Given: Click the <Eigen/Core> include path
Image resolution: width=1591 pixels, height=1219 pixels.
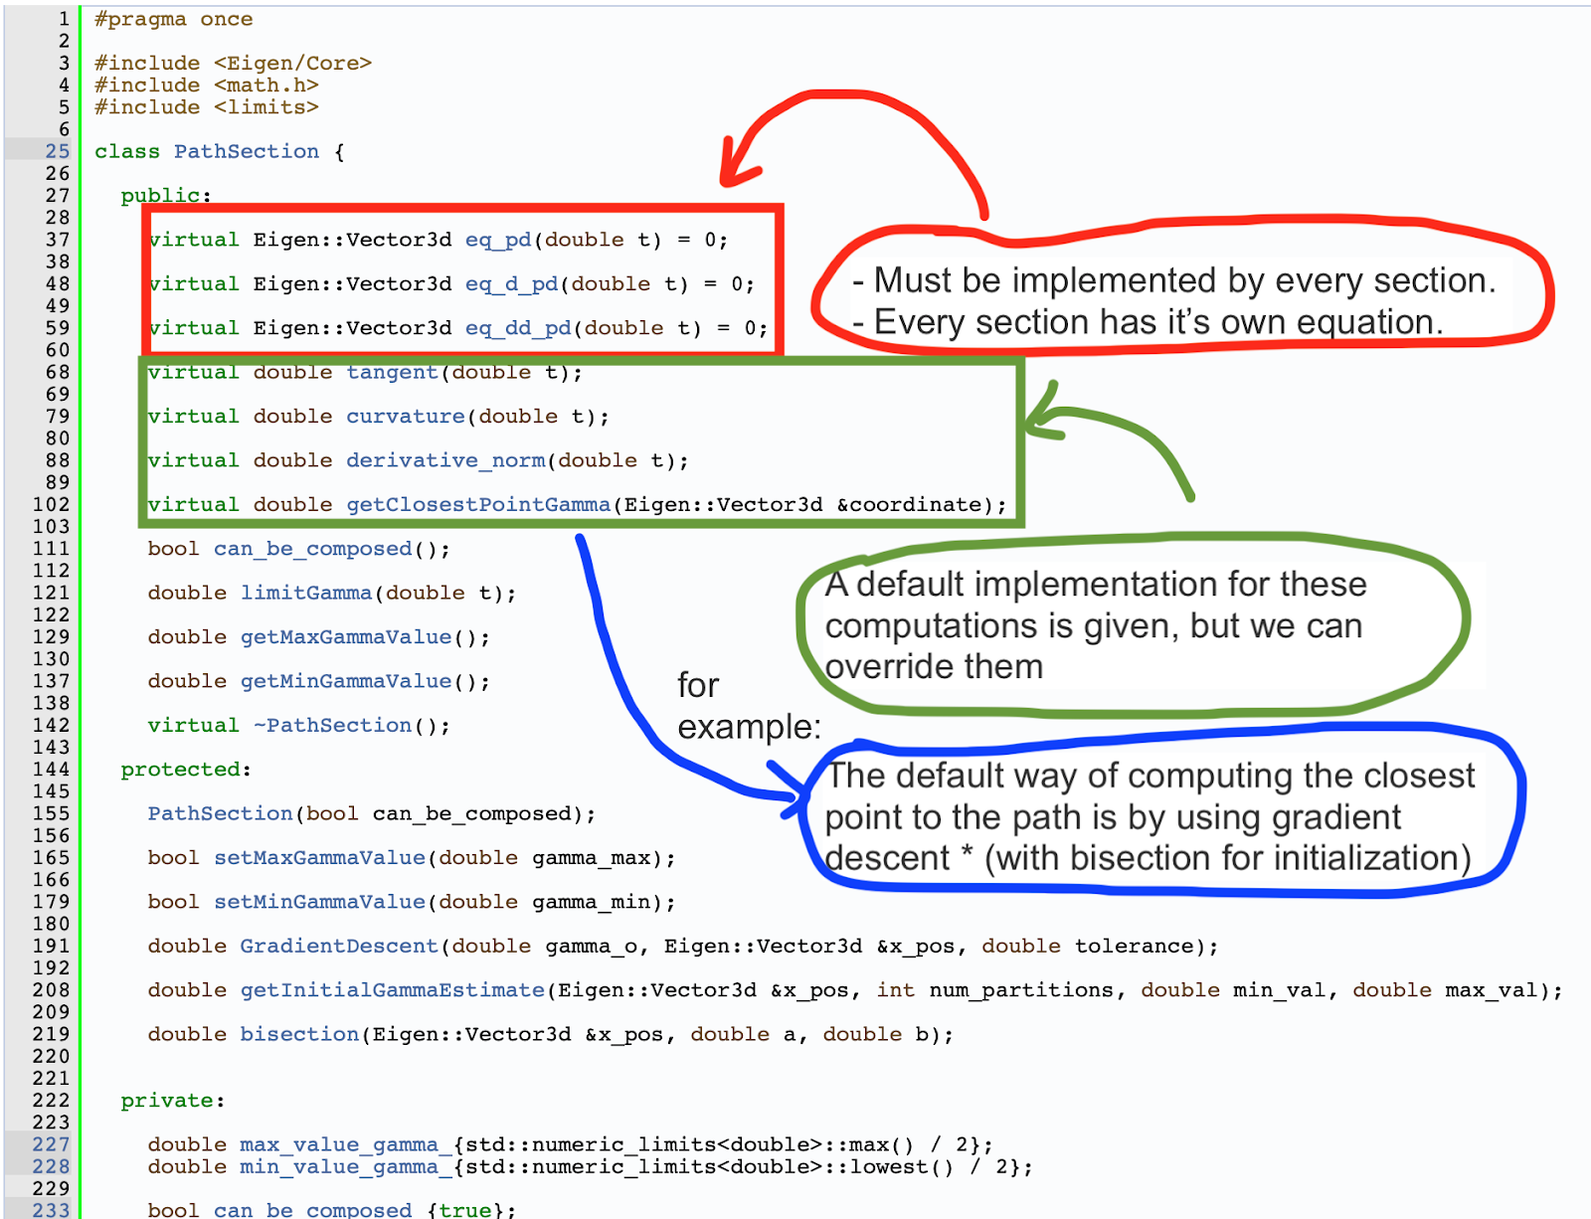Looking at the screenshot, I should (x=292, y=63).
